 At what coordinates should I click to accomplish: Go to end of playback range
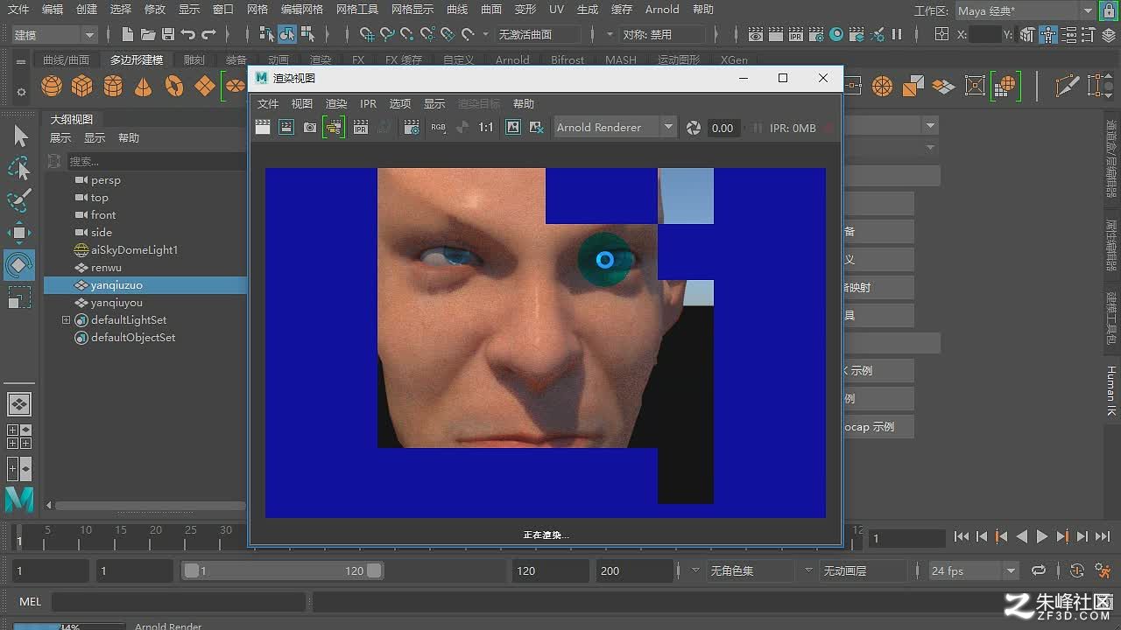click(x=1103, y=536)
